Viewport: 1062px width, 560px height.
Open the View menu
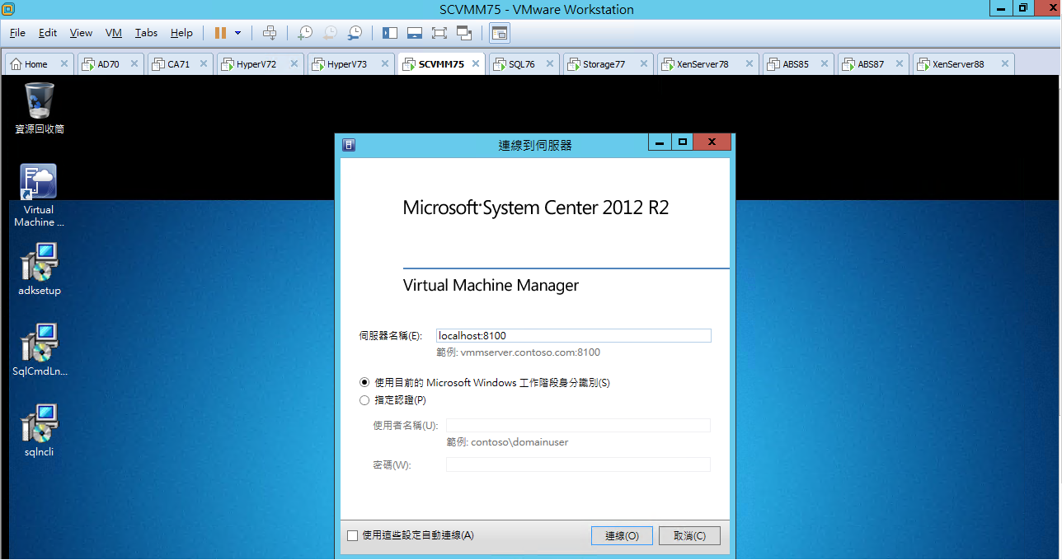click(x=81, y=33)
